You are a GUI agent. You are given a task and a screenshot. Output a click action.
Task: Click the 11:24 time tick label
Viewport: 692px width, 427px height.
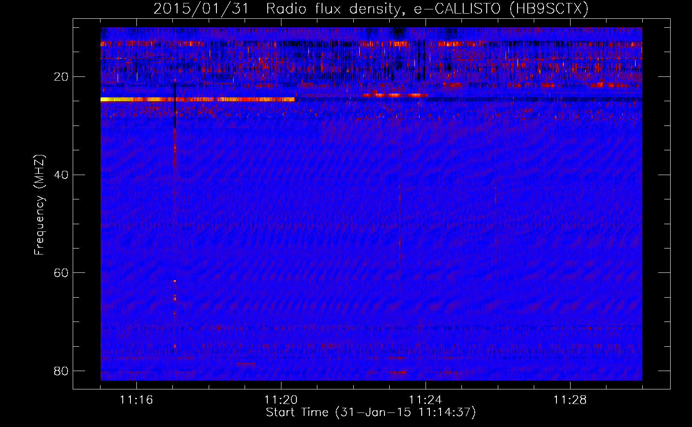point(426,400)
